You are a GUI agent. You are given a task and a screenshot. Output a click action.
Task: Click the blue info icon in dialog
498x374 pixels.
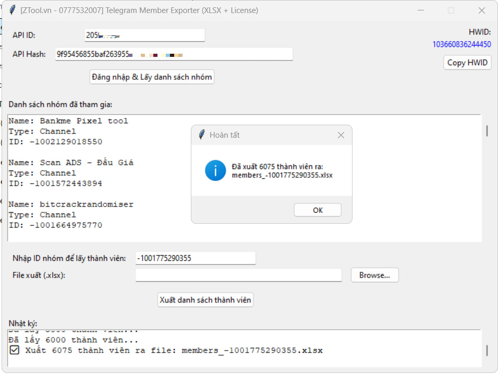click(215, 171)
